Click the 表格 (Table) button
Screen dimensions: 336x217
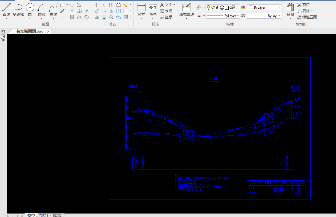[166, 11]
